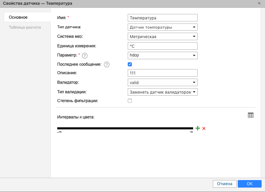Click the Отмена button
This screenshot has height=192, width=265.
click(224, 184)
